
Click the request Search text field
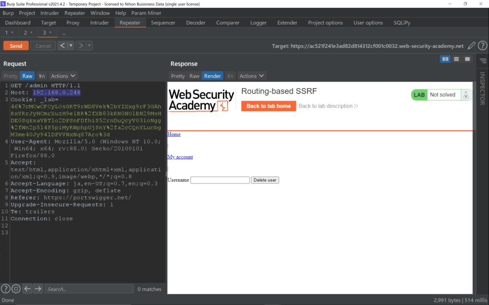pos(89,289)
